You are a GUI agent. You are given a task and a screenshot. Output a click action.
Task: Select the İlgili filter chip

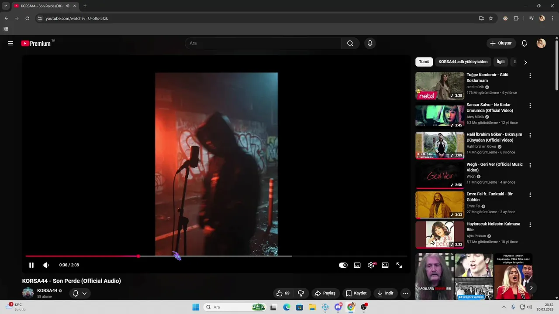(500, 62)
